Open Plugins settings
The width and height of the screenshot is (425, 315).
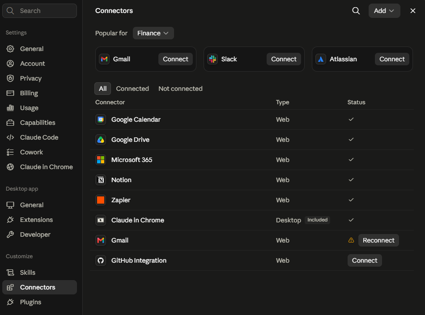pyautogui.click(x=39, y=302)
